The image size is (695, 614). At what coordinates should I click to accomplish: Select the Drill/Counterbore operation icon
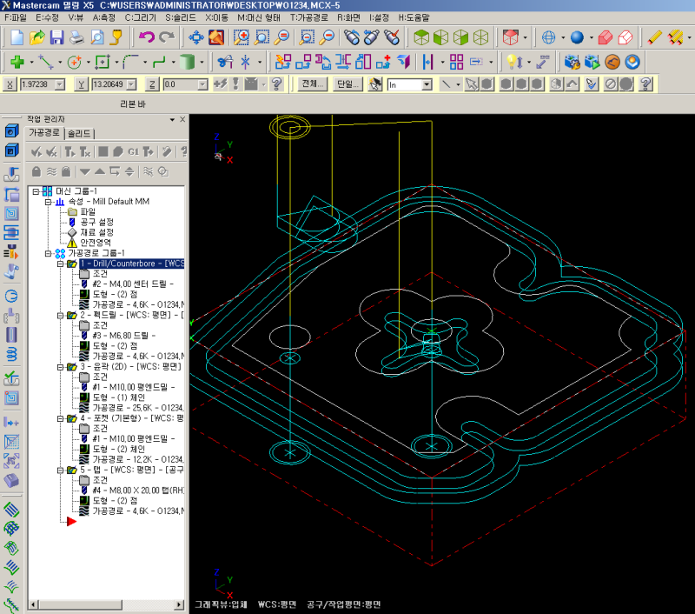tap(73, 263)
